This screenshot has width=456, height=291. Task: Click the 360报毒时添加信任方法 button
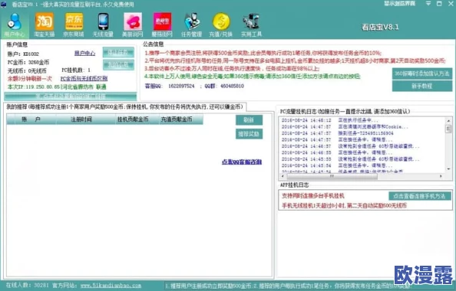coord(422,74)
